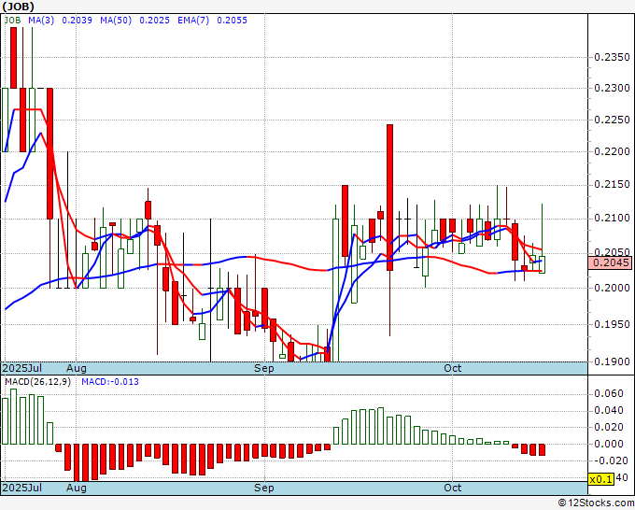Screen dimensions: 635x510
Task: Click the MACD(26,12,9) panel label
Action: 37,382
